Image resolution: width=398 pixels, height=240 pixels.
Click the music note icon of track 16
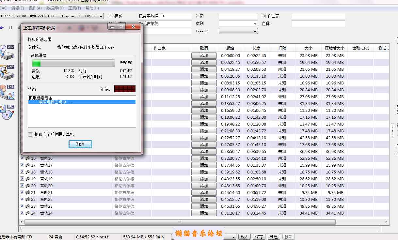(28, 158)
